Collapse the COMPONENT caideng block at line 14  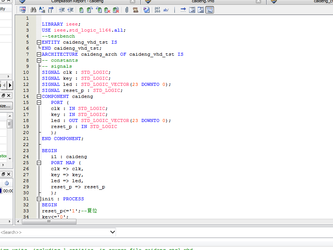click(x=39, y=96)
